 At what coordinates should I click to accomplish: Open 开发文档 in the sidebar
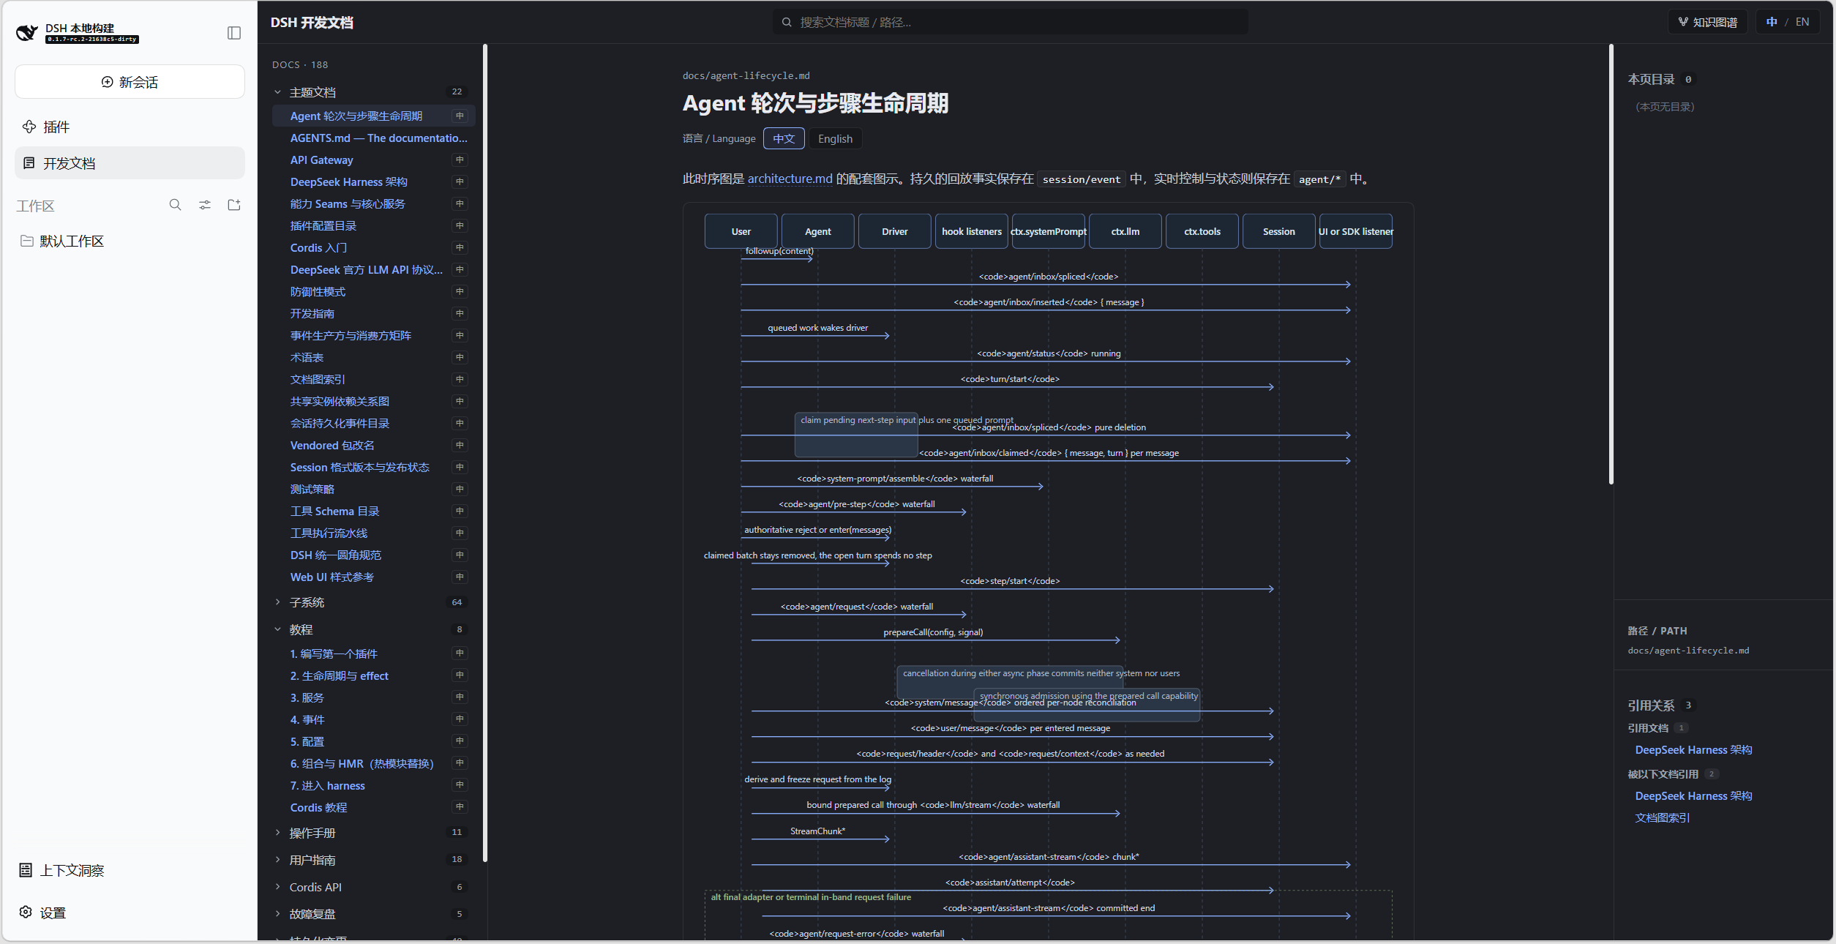coord(130,163)
